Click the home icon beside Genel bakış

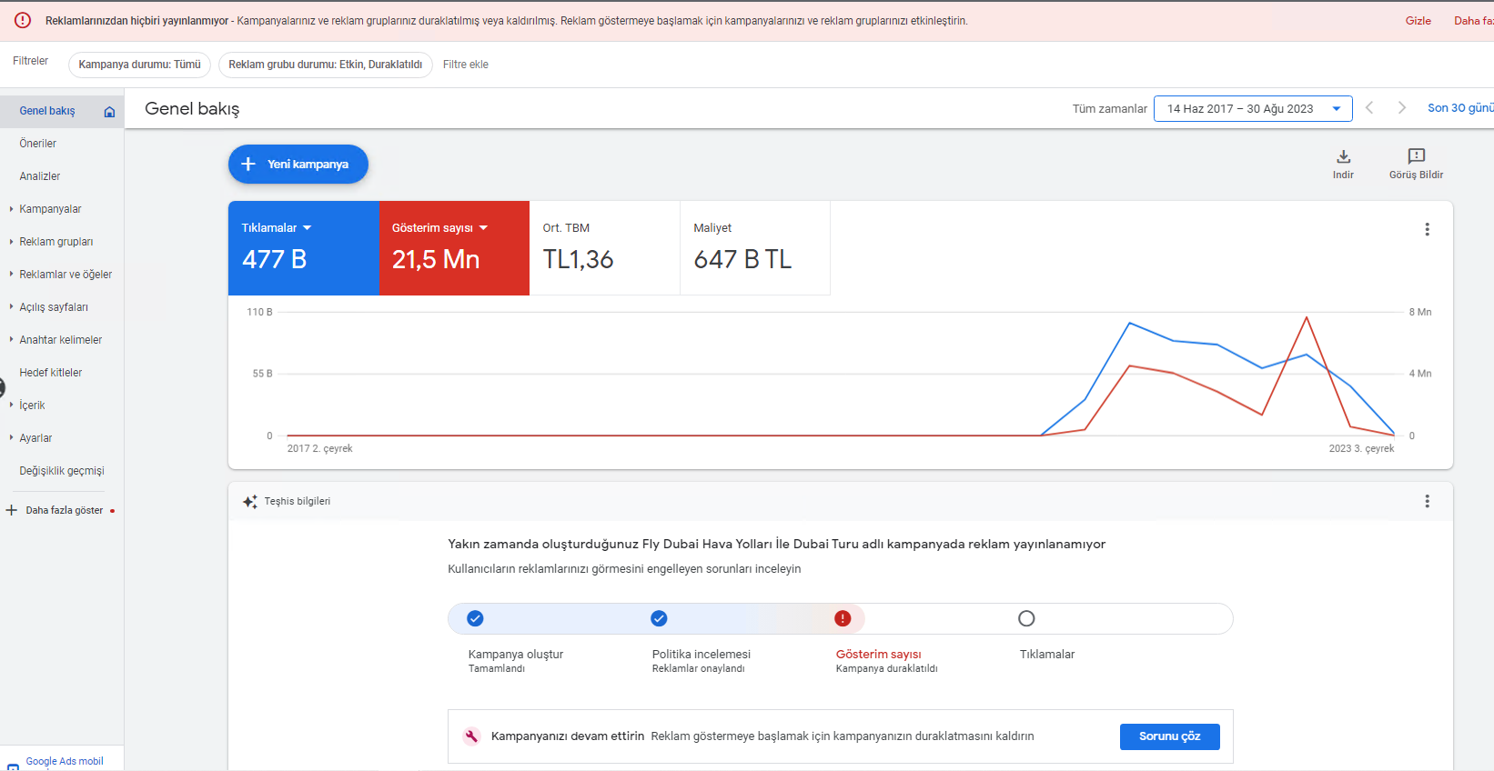coord(109,111)
